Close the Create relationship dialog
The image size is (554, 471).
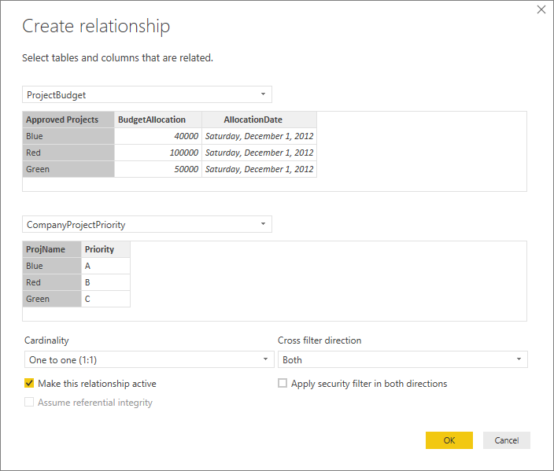tap(541, 9)
